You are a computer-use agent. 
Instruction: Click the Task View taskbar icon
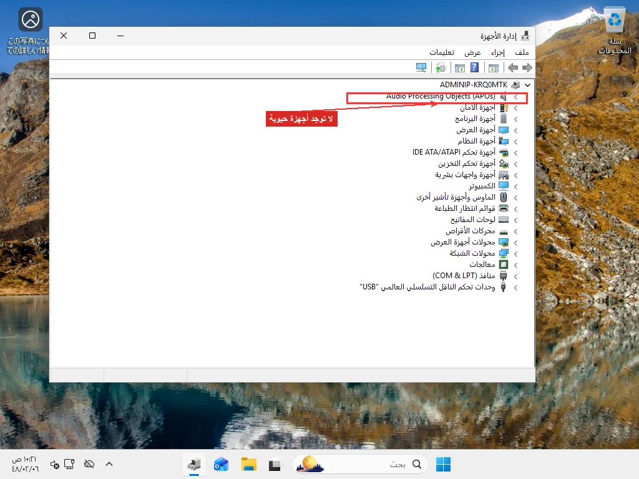tap(275, 464)
